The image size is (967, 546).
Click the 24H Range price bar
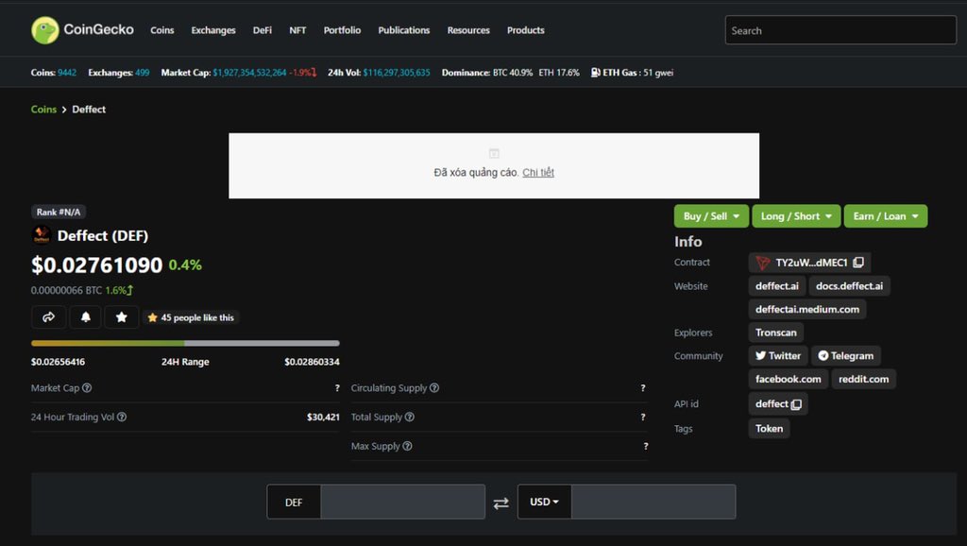point(185,343)
